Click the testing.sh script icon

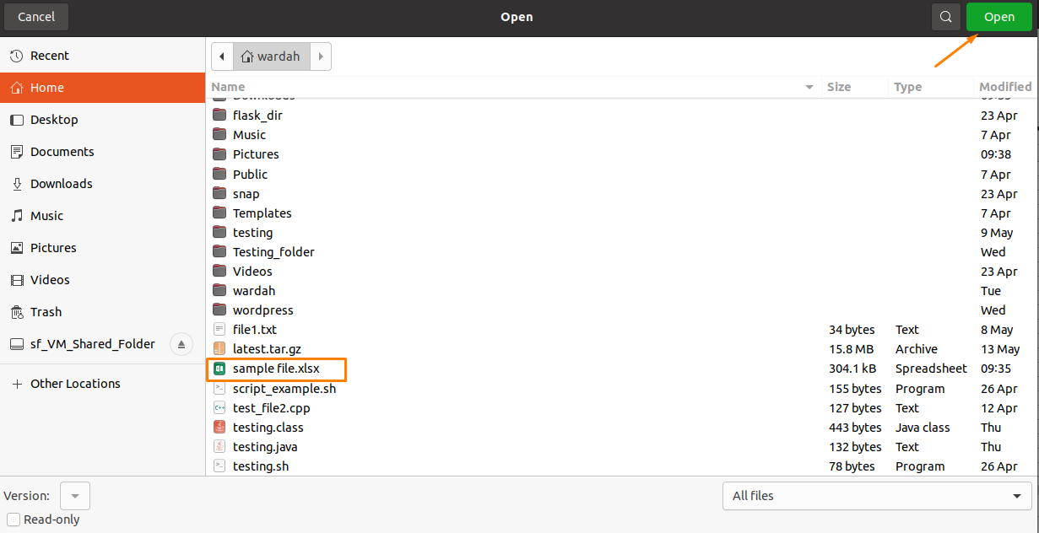(219, 466)
